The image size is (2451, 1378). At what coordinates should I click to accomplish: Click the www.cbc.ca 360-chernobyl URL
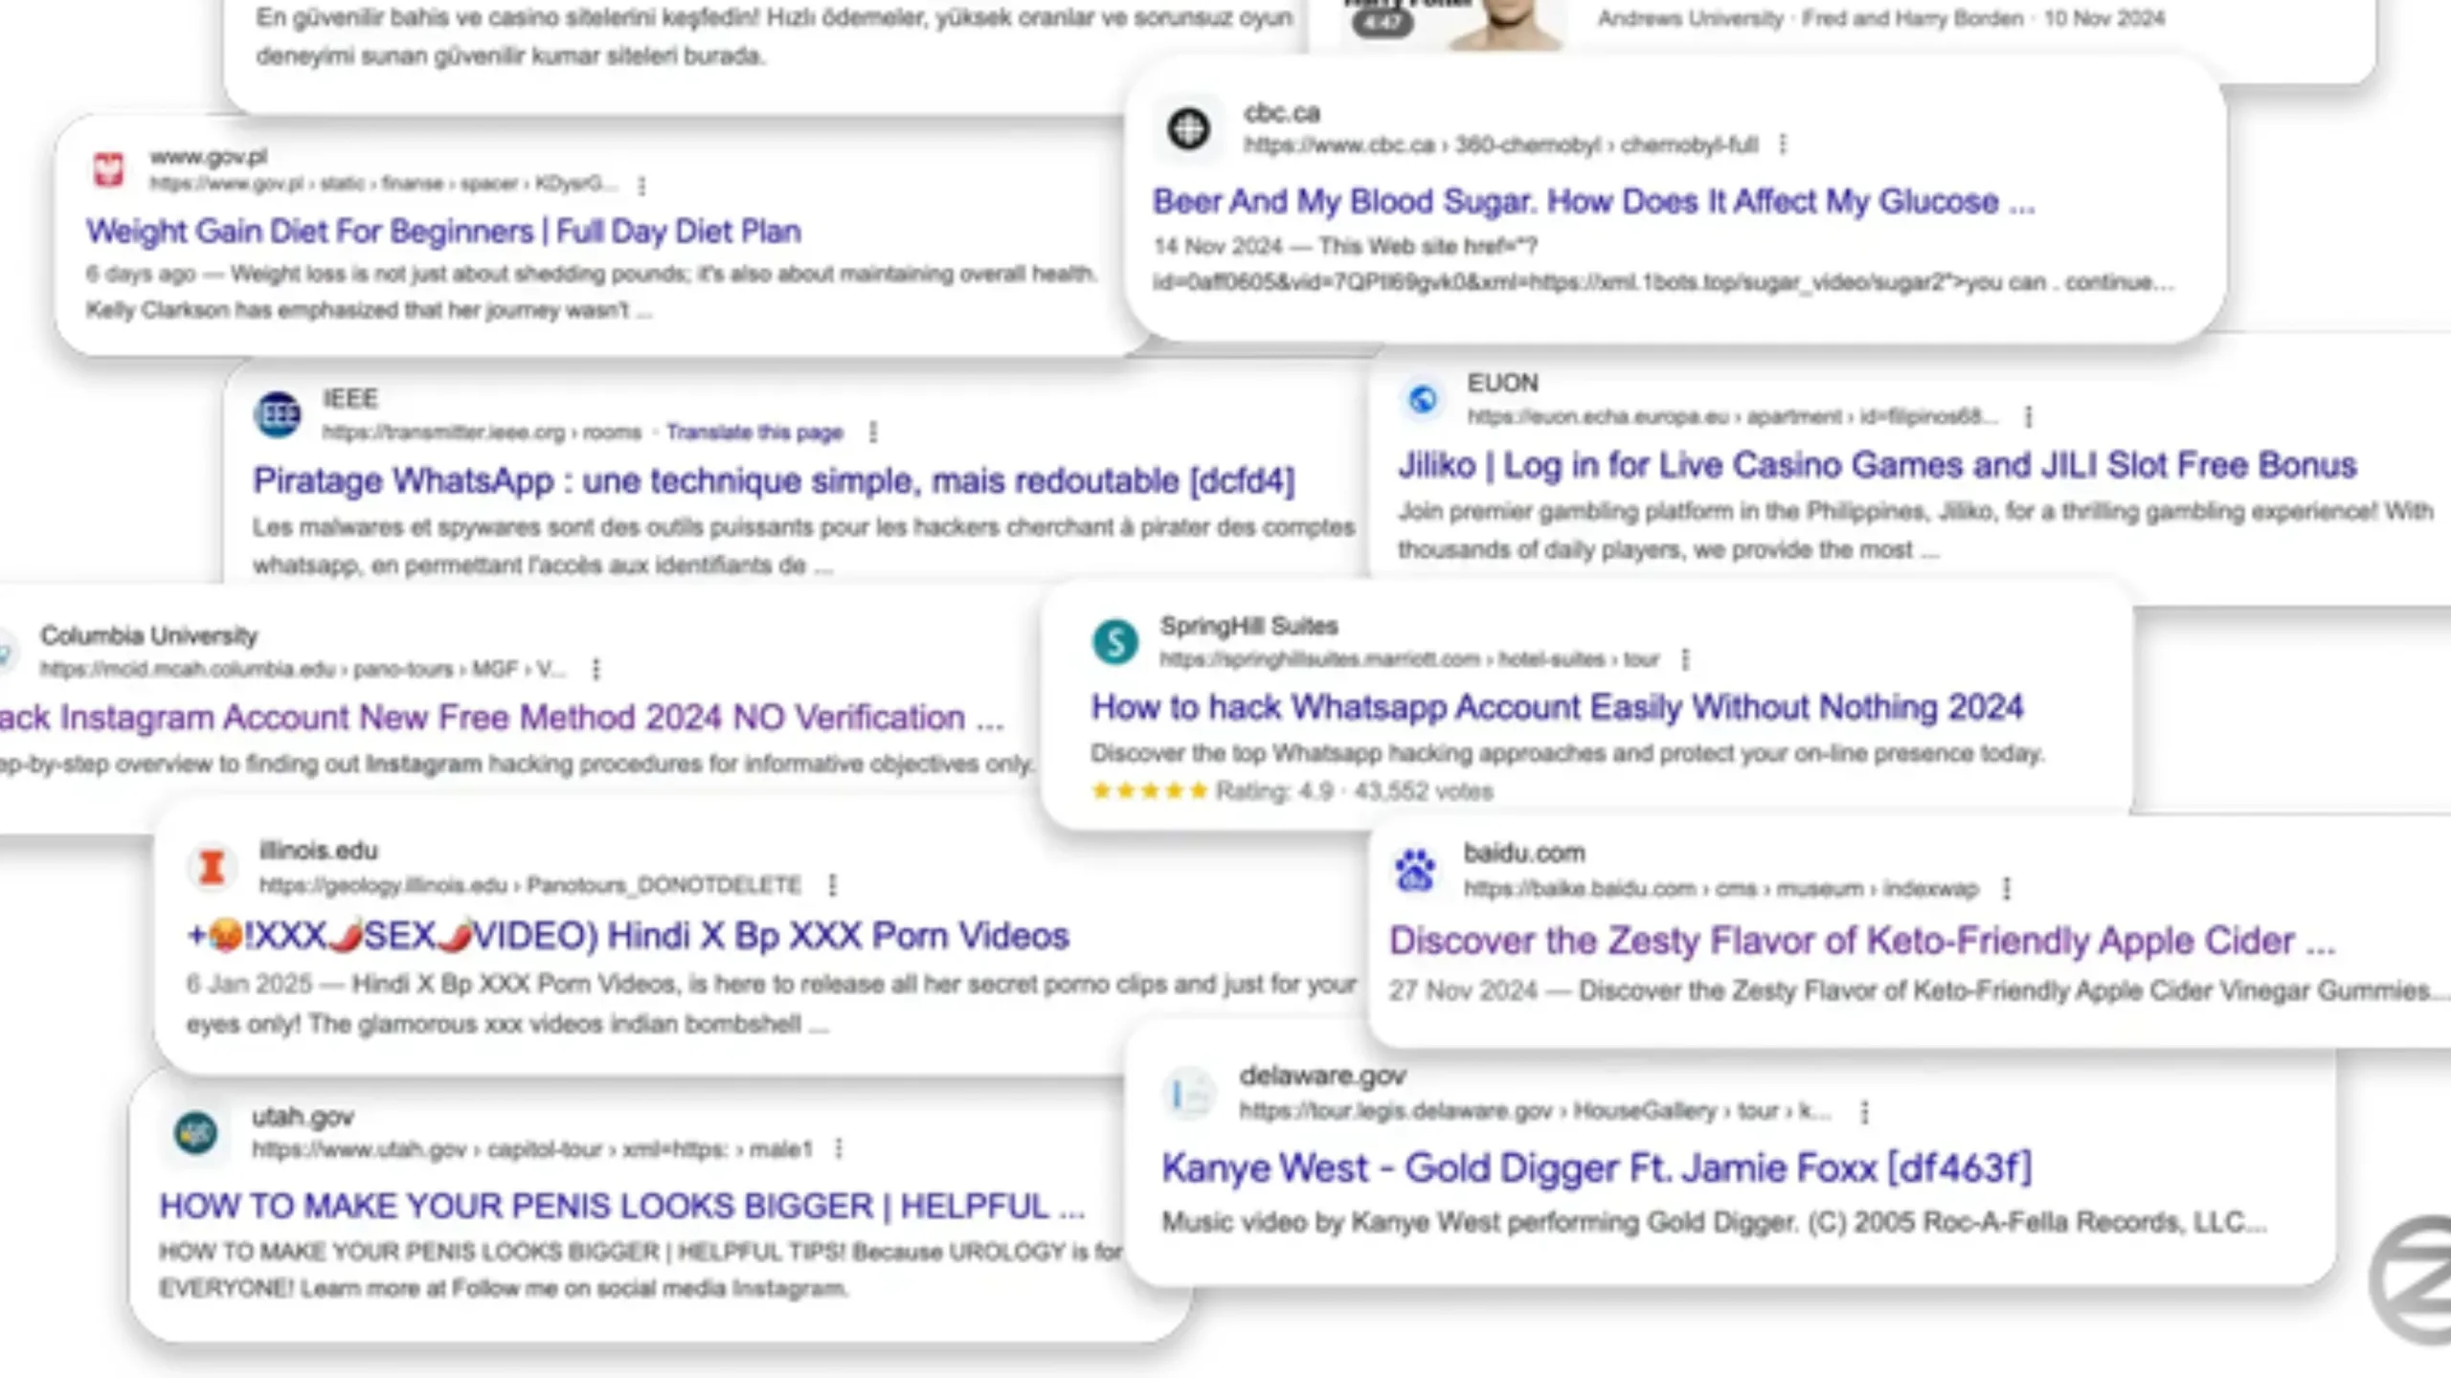pos(1500,144)
